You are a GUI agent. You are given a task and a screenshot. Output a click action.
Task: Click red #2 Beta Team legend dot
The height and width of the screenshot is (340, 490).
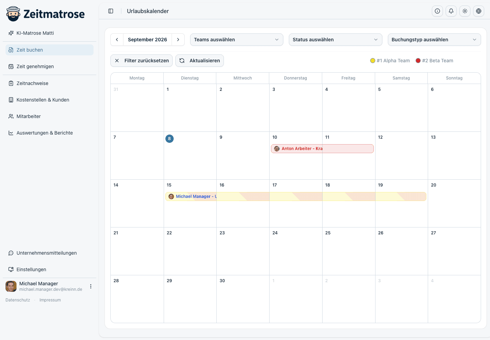tap(418, 61)
